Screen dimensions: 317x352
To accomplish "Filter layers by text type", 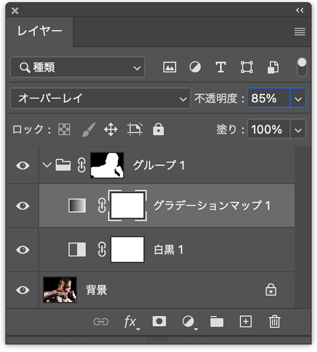I will 221,67.
